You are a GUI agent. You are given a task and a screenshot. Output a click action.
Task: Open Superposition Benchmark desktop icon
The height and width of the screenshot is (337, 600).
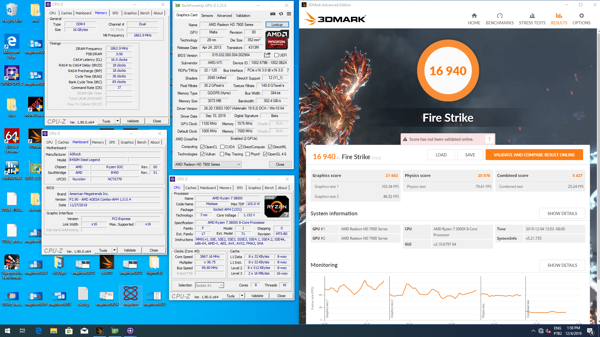(12, 267)
